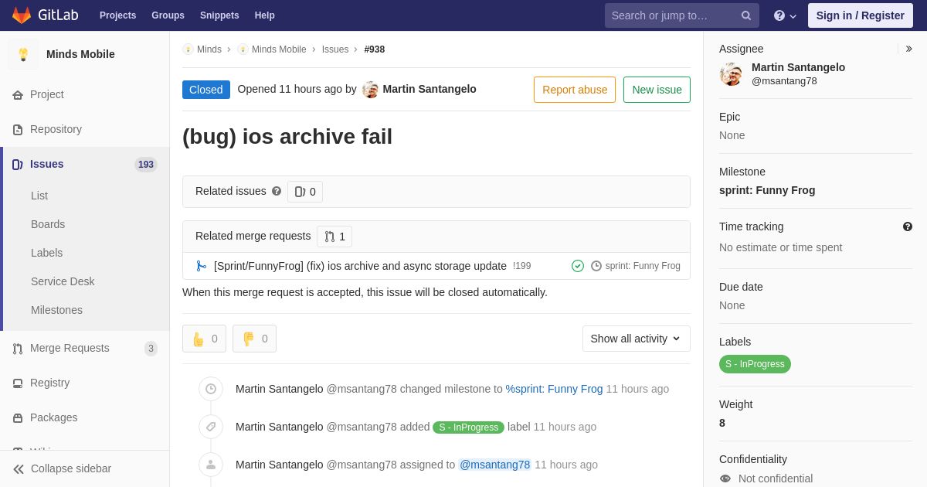Open the Snippets menu item

[219, 15]
